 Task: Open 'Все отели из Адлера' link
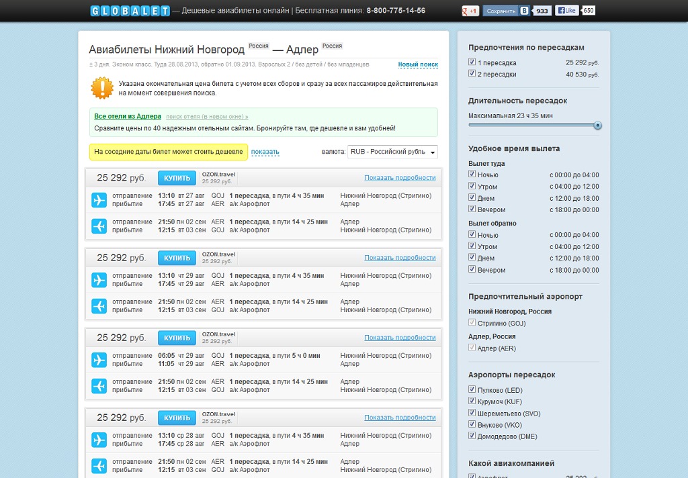click(128, 116)
